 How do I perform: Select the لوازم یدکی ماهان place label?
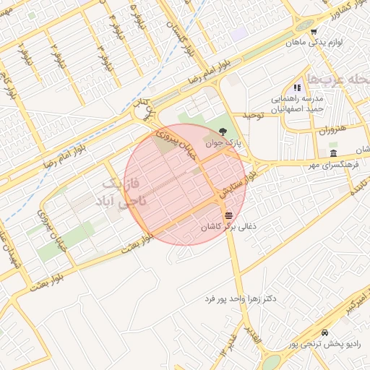(x=314, y=43)
